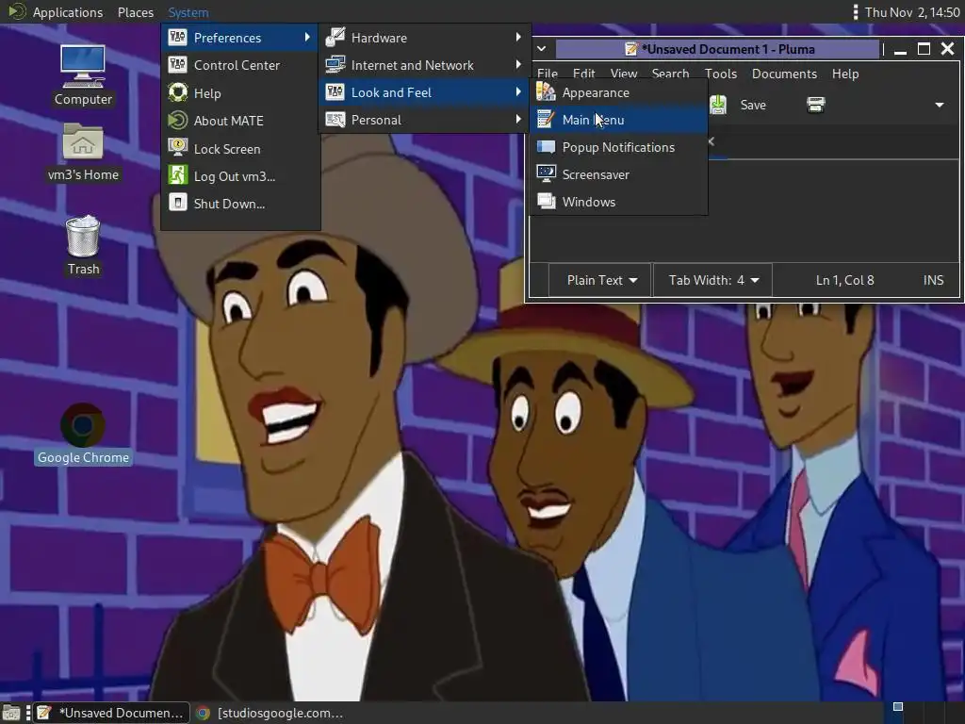Click the Save button label in Pluma
Screen dimensions: 965x724
pyautogui.click(x=753, y=105)
